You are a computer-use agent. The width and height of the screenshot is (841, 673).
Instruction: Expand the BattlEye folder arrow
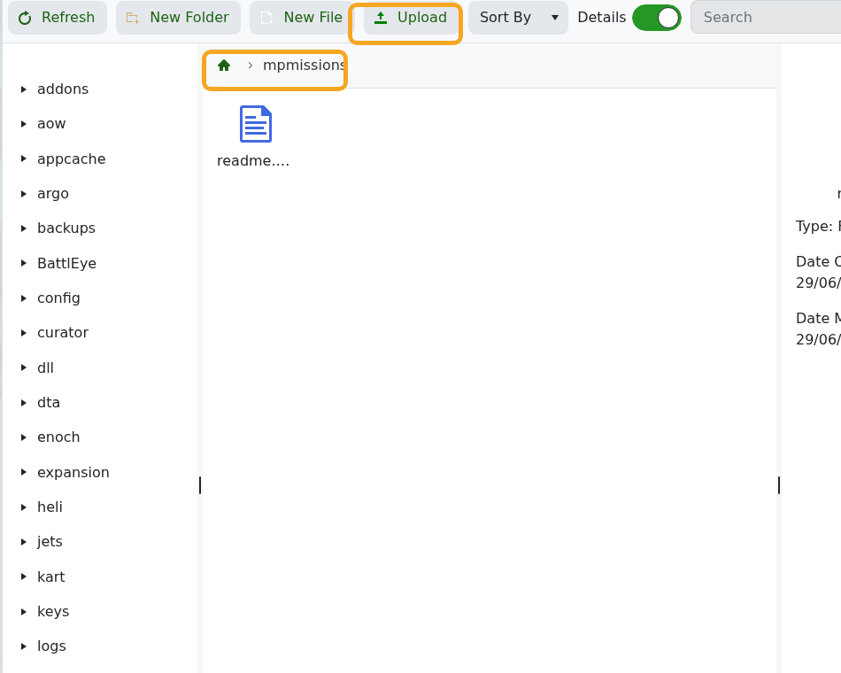(24, 263)
